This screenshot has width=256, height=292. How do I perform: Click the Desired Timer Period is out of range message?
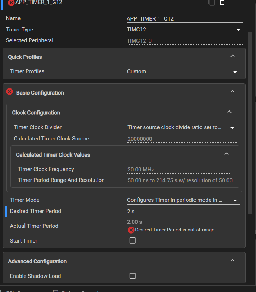pos(175,230)
